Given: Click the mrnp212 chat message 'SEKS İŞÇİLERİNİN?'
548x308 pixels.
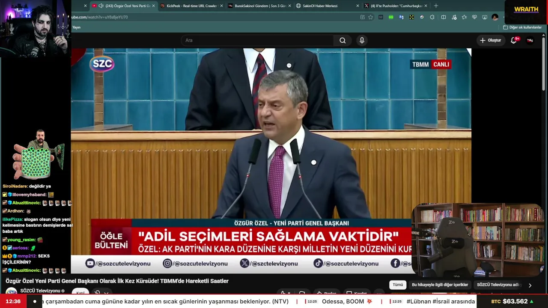Looking at the screenshot, I should tap(26, 259).
